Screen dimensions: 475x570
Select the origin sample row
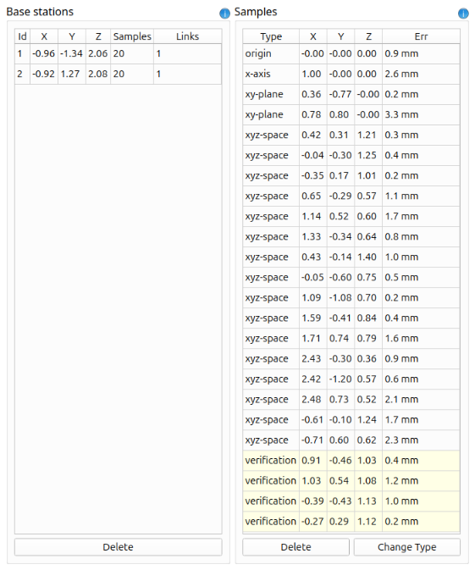pyautogui.click(x=351, y=54)
